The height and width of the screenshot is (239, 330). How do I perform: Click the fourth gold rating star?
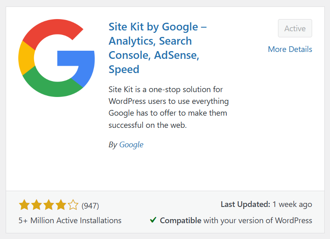click(61, 205)
